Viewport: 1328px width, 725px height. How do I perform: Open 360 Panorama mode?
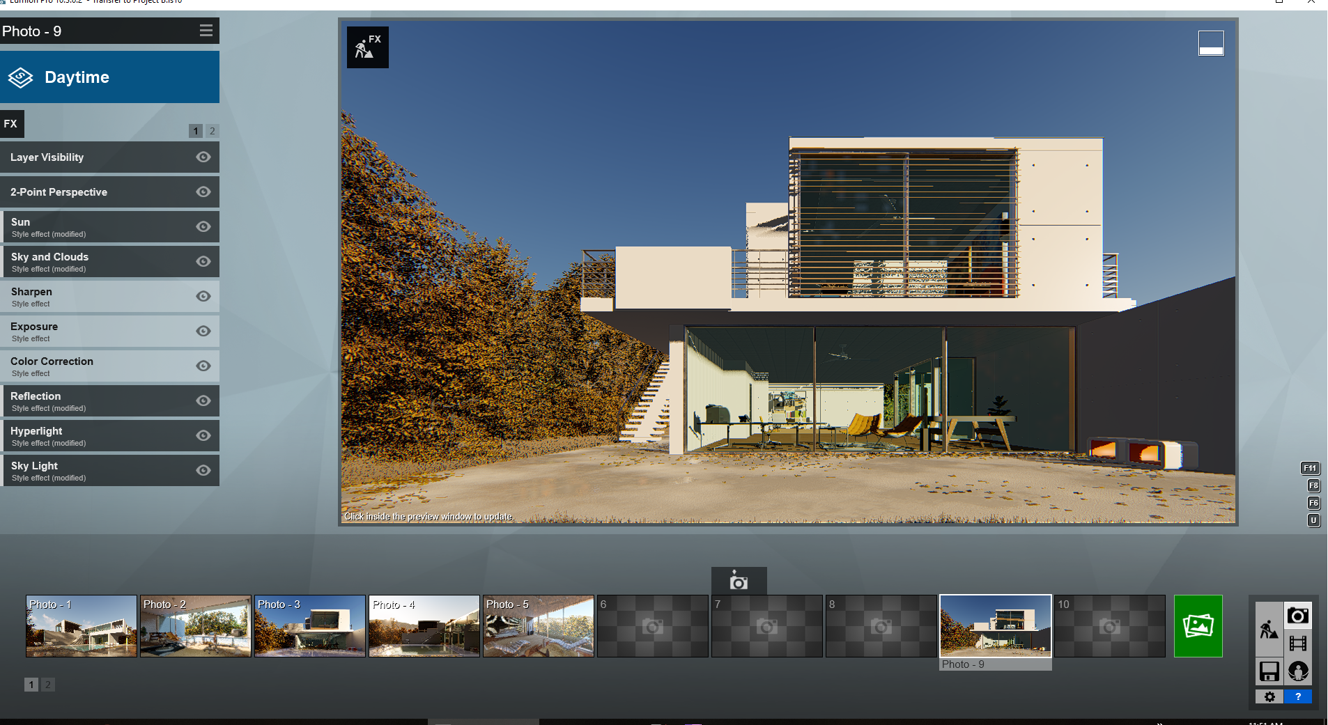pyautogui.click(x=1297, y=671)
